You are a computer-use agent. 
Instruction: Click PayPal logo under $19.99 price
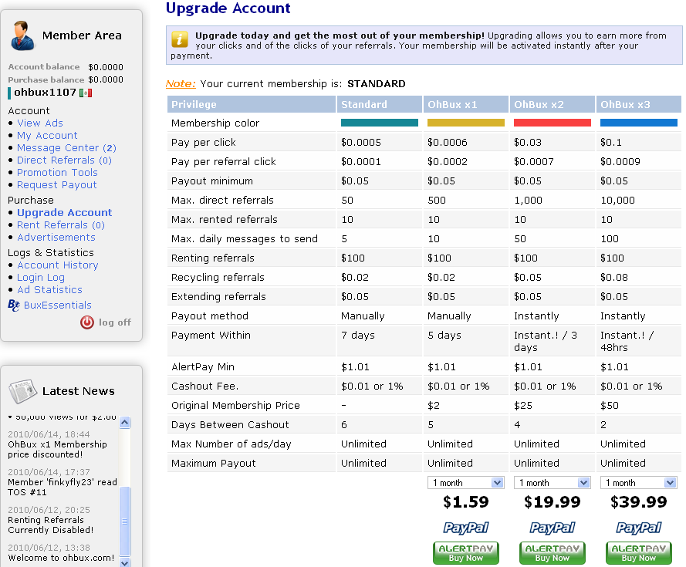[553, 528]
